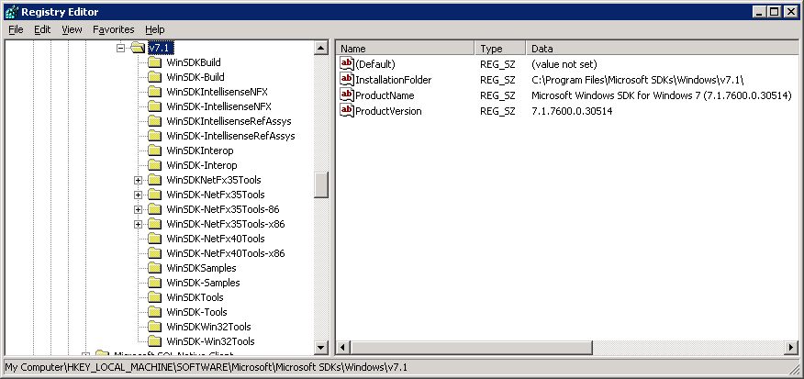Click the '(value not set)' data cell
The width and height of the screenshot is (804, 379).
coord(564,64)
